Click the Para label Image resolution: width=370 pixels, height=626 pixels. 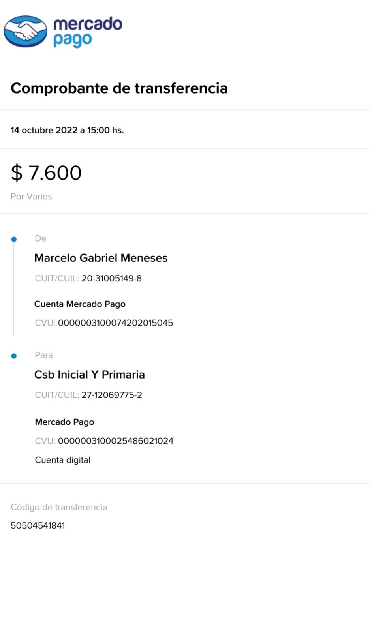43,355
